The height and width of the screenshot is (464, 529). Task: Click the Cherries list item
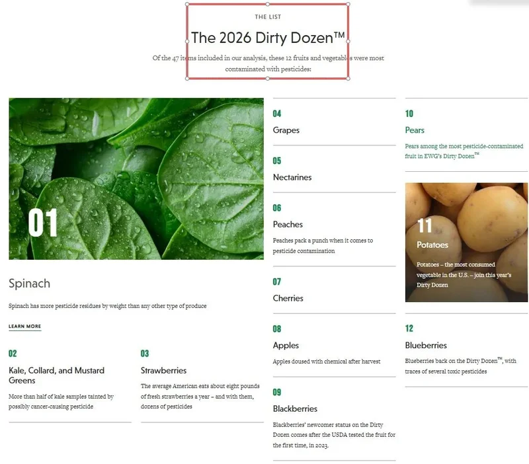pos(288,298)
